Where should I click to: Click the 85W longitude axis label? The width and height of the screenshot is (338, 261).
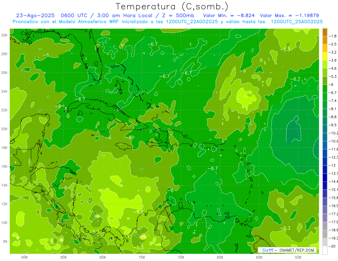click(64, 258)
